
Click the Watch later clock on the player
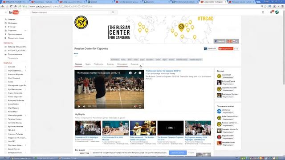(130, 73)
